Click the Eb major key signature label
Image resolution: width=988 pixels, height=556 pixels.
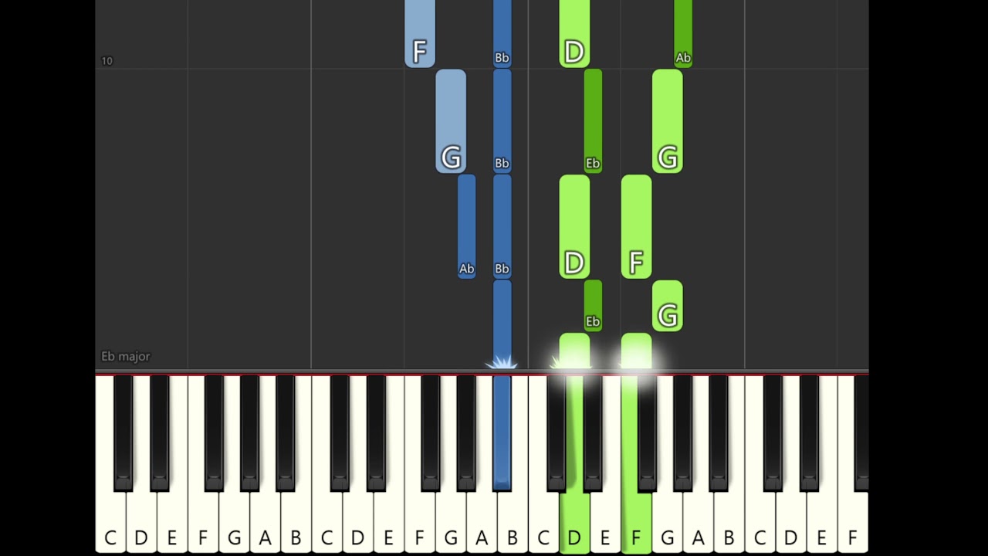[126, 356]
